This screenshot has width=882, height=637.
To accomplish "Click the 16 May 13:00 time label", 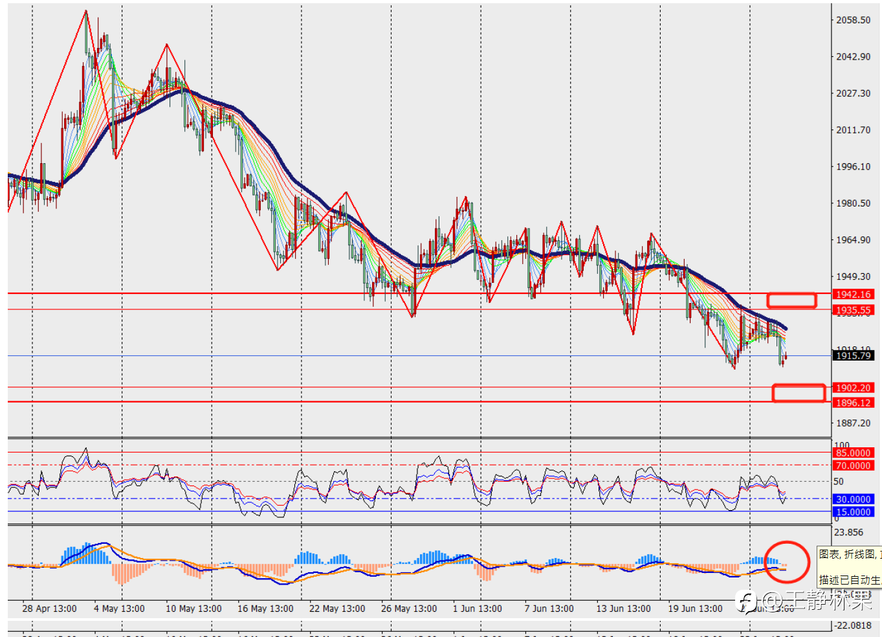I will pos(265,609).
